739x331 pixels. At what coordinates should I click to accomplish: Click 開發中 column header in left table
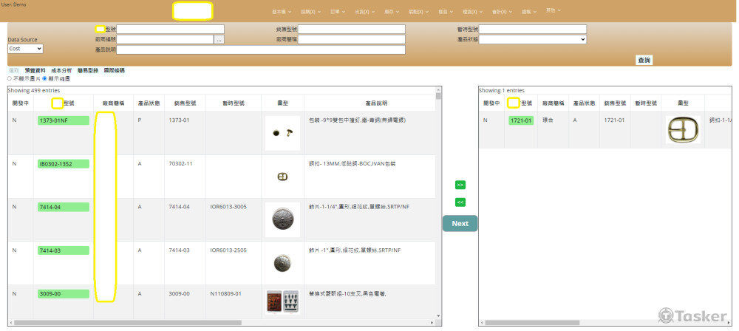tap(20, 103)
